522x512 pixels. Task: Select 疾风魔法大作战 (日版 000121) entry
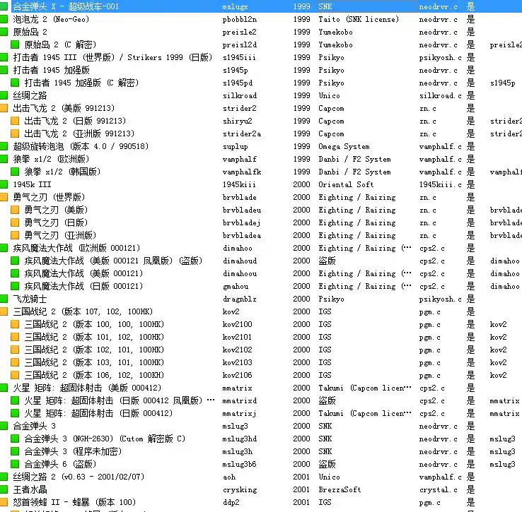pos(83,286)
